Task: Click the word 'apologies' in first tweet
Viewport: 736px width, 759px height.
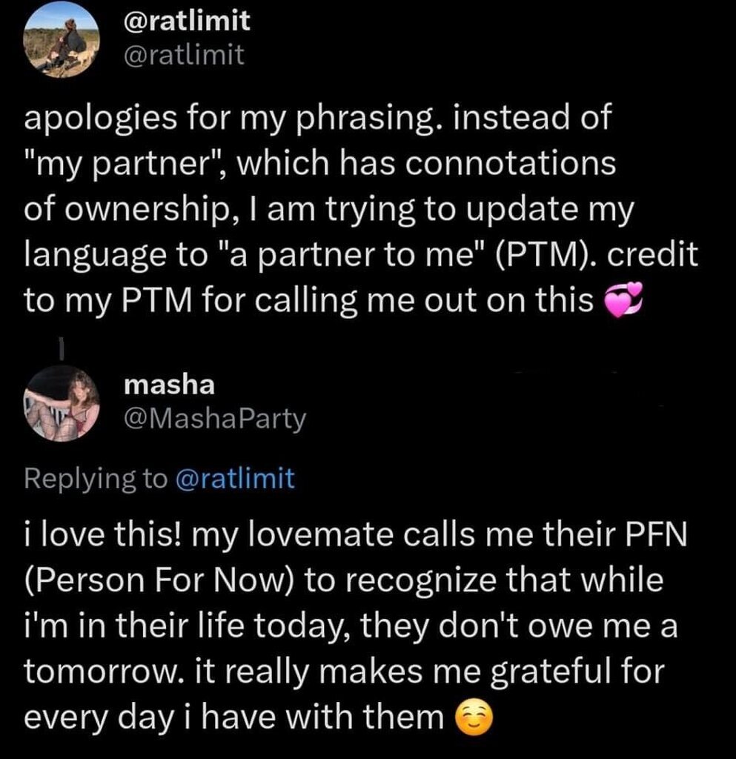Action: (x=101, y=118)
